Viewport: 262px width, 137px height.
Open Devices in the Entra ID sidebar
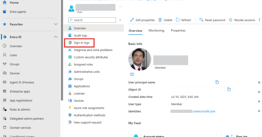[15, 73]
